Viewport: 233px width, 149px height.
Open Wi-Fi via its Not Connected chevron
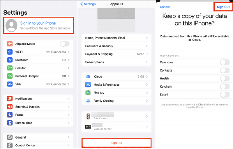point(68,52)
